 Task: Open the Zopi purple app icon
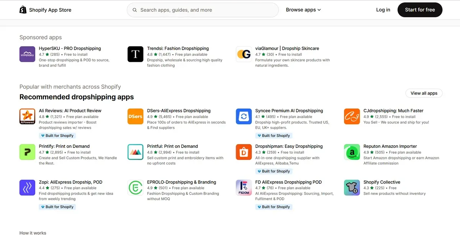coord(27,188)
